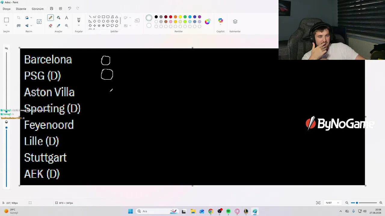Click the rectangular selection tool
The width and height of the screenshot is (385, 216).
[6, 20]
